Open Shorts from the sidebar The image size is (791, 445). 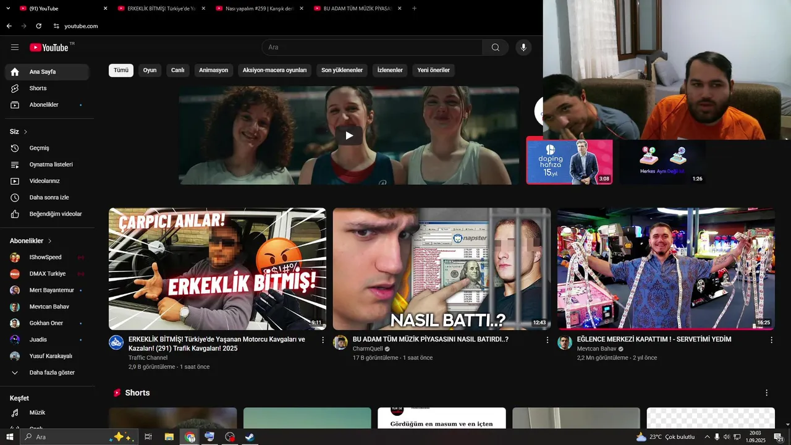pos(47,88)
